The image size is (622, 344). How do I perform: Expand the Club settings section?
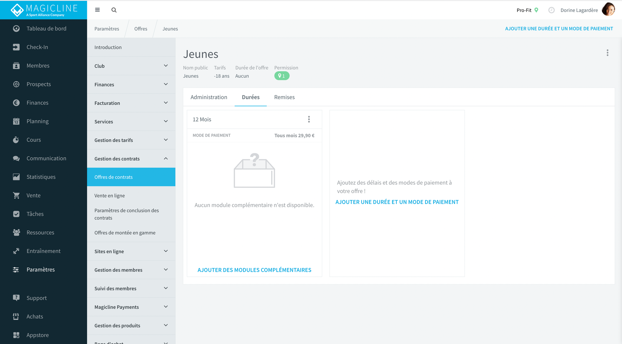(131, 66)
